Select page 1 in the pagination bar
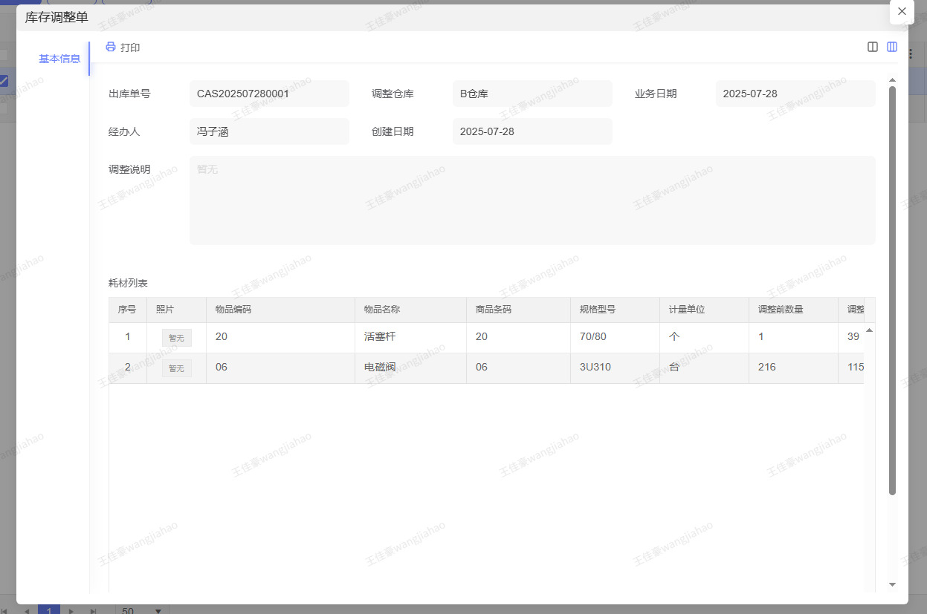 pyautogui.click(x=49, y=610)
